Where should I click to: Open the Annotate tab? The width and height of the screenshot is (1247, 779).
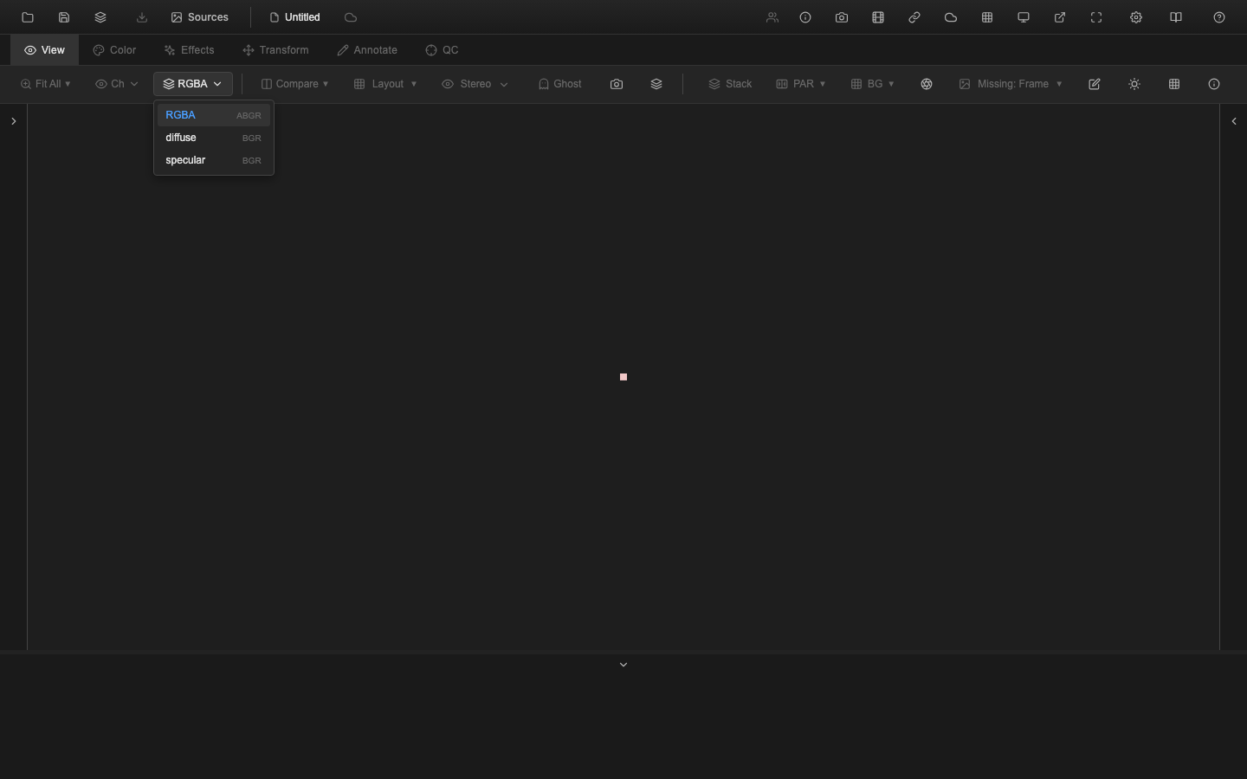click(367, 49)
